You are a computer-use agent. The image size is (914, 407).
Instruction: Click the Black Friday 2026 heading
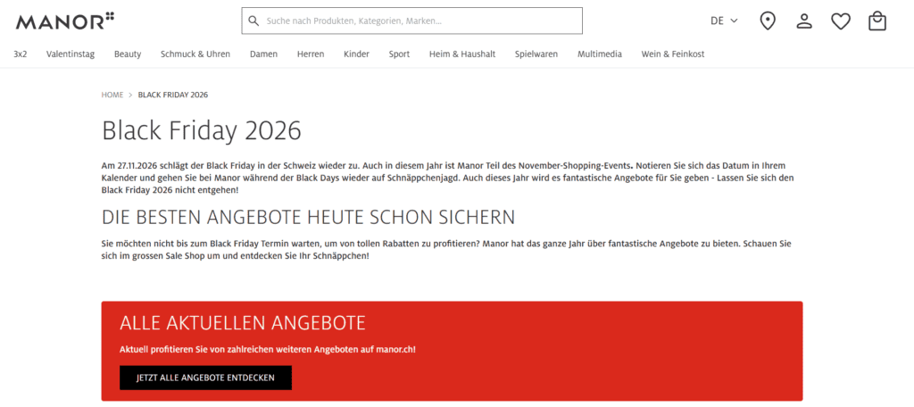pyautogui.click(x=202, y=131)
